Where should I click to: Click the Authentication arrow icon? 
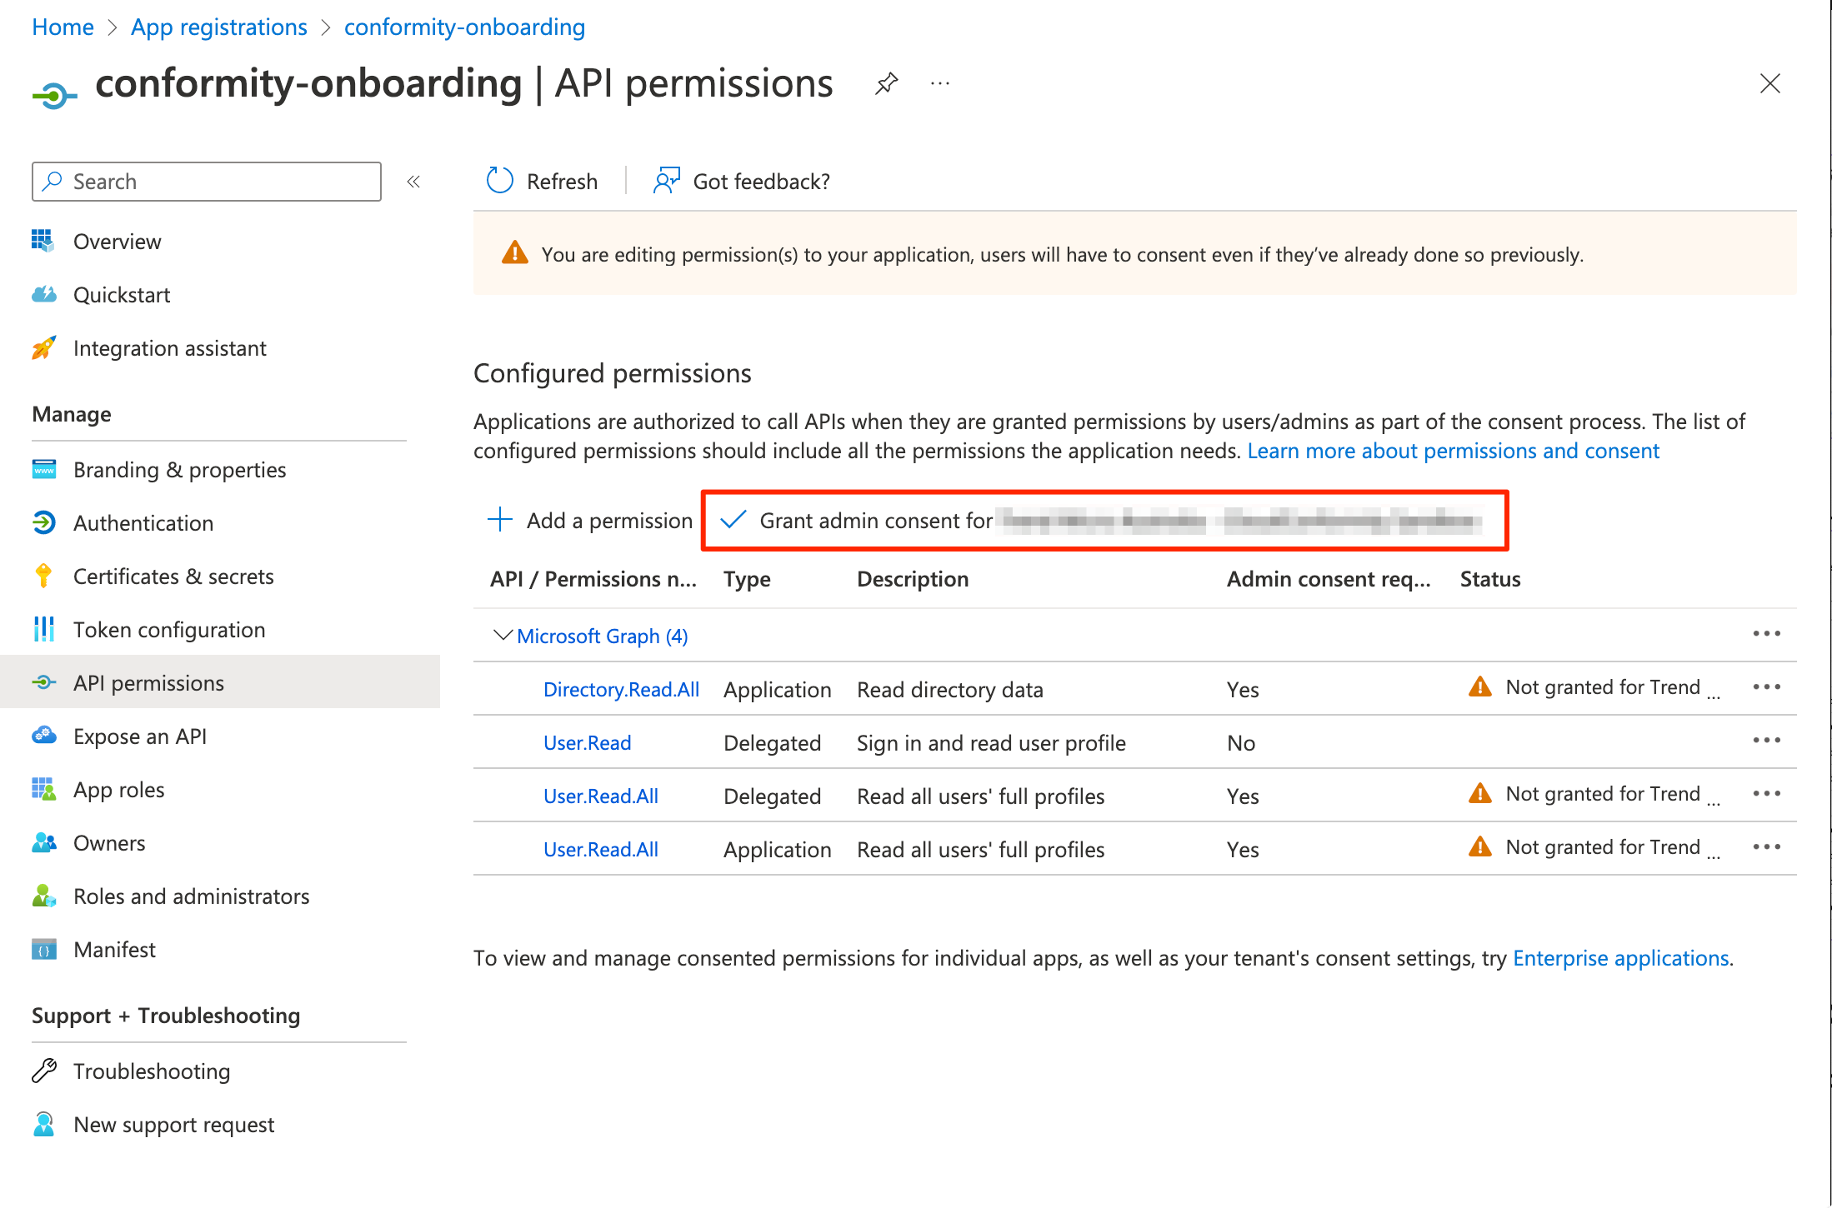point(43,522)
